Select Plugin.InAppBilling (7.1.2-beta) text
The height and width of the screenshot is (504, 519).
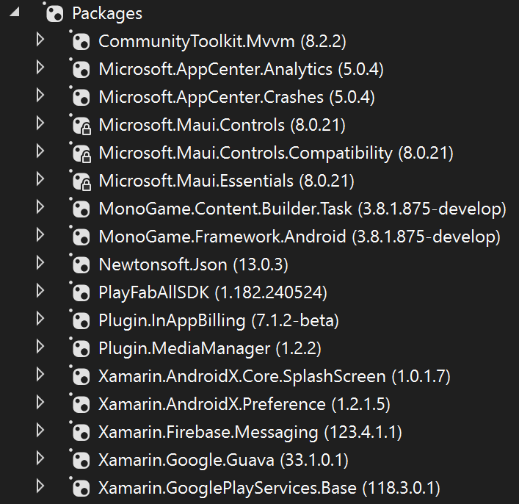click(219, 321)
